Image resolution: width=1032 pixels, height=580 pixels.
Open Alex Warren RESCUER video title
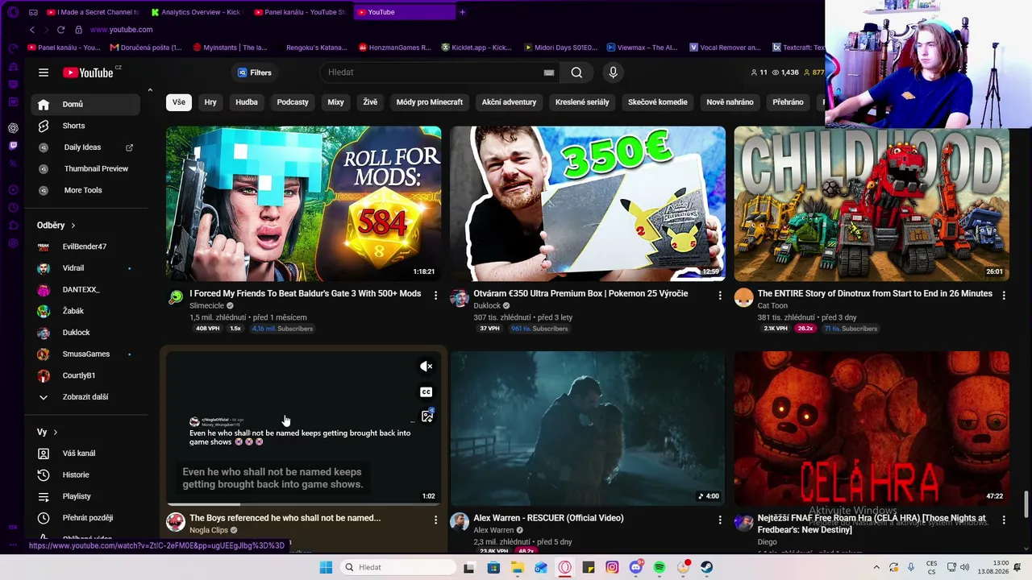548,518
